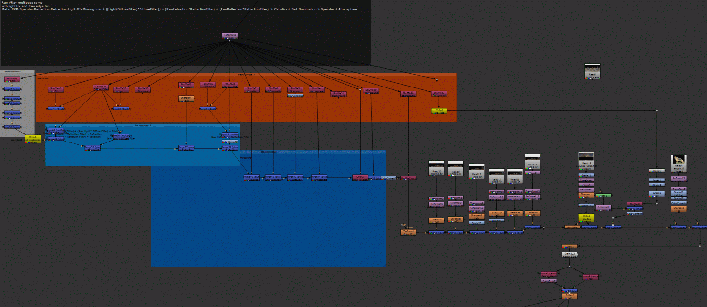Select the Defocus9 node
The image size is (707, 307).
pos(532,213)
